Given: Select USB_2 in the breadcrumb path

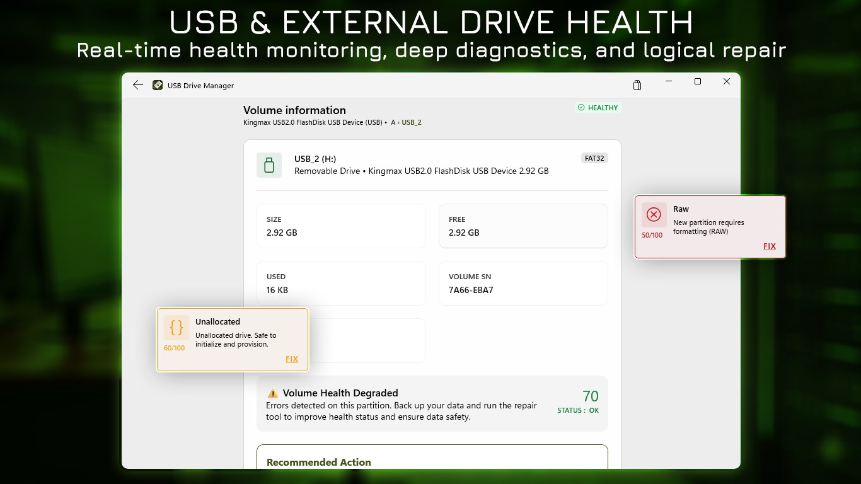Looking at the screenshot, I should (412, 122).
